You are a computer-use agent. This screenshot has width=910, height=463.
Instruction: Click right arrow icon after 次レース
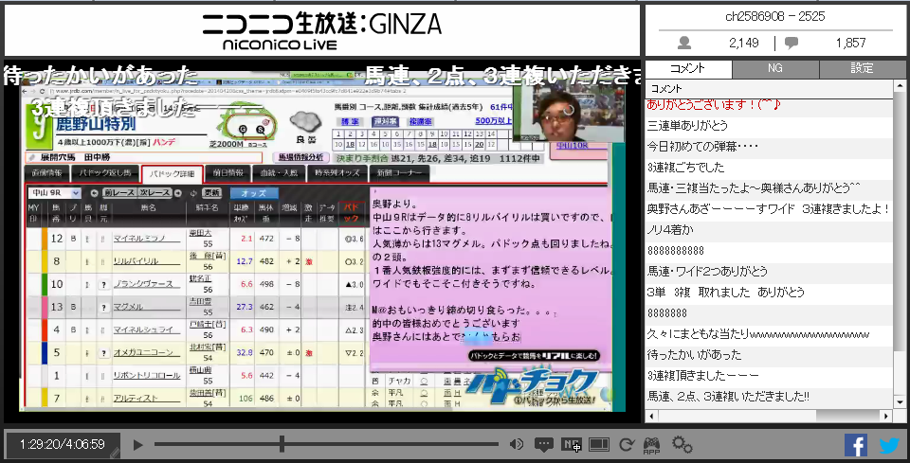coord(178,193)
